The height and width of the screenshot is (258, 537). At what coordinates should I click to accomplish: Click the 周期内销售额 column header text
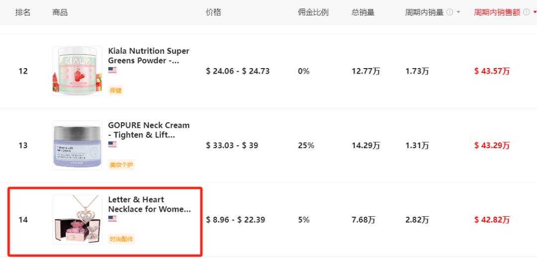click(x=497, y=12)
